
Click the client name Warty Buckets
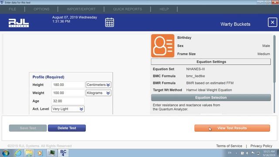235,24
